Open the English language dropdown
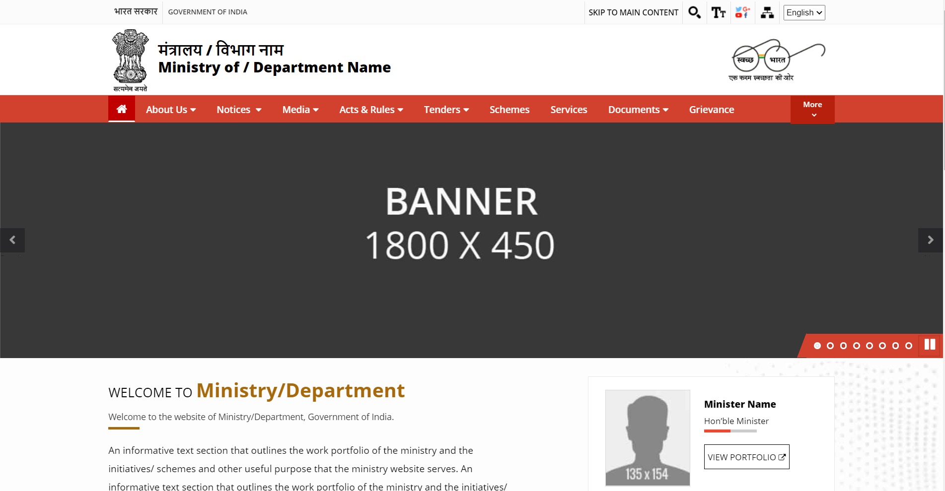Image resolution: width=945 pixels, height=491 pixels. click(x=804, y=12)
